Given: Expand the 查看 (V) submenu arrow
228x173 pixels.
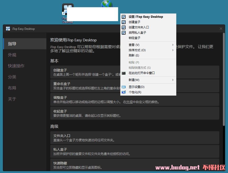Looking at the screenshot, I should click(x=173, y=45).
